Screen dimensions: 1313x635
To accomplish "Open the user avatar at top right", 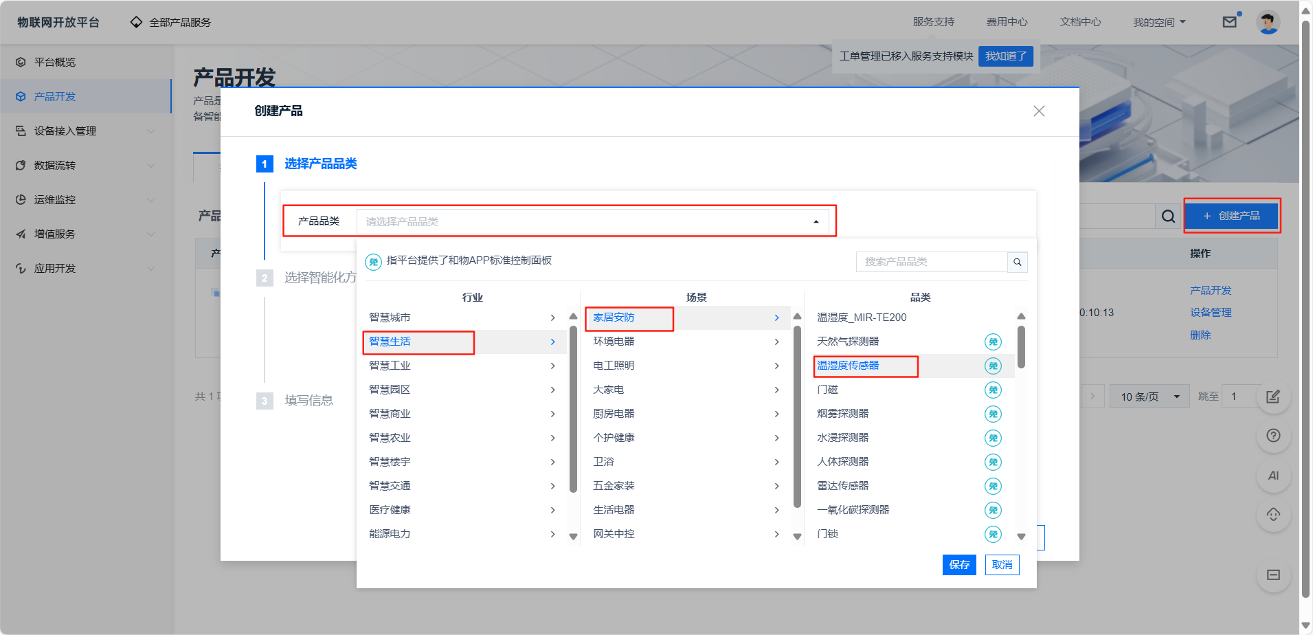I will 1268,21.
